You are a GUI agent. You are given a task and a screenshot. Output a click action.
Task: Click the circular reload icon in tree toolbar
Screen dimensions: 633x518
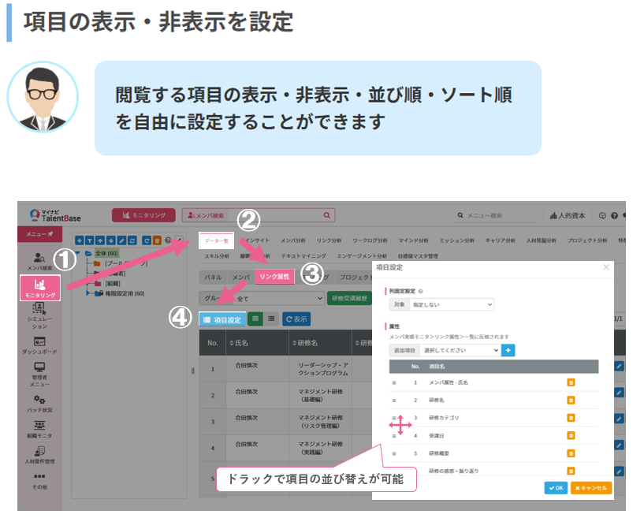coord(147,240)
